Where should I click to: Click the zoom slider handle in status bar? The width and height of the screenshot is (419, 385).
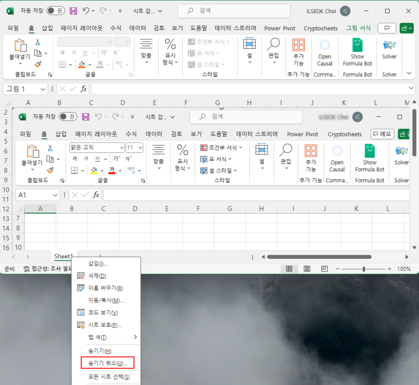tap(363, 269)
